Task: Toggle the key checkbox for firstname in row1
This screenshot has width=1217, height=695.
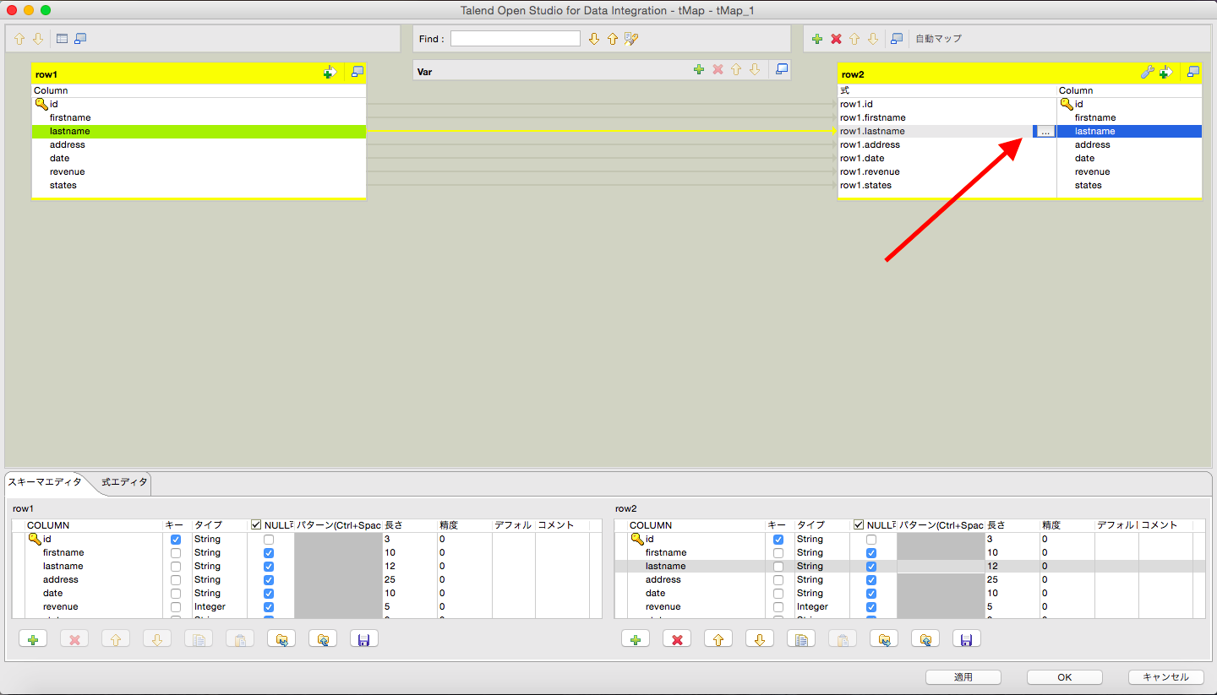Action: click(175, 552)
